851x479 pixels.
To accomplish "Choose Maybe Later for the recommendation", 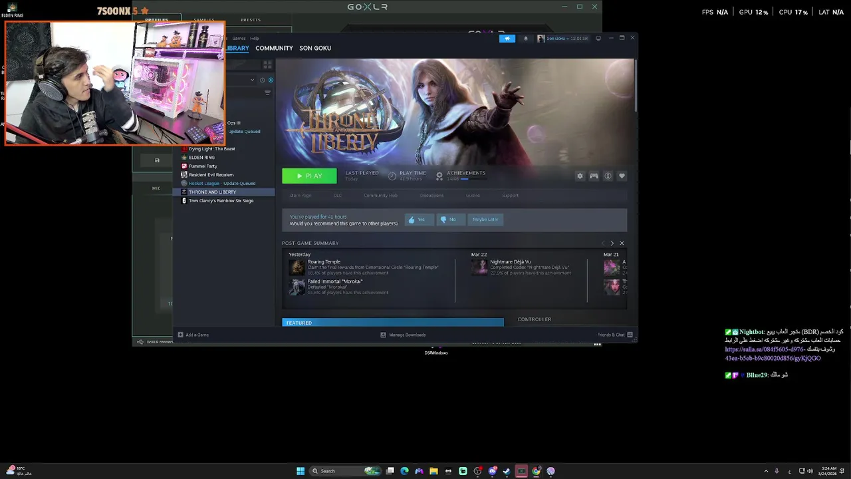I will click(x=485, y=220).
